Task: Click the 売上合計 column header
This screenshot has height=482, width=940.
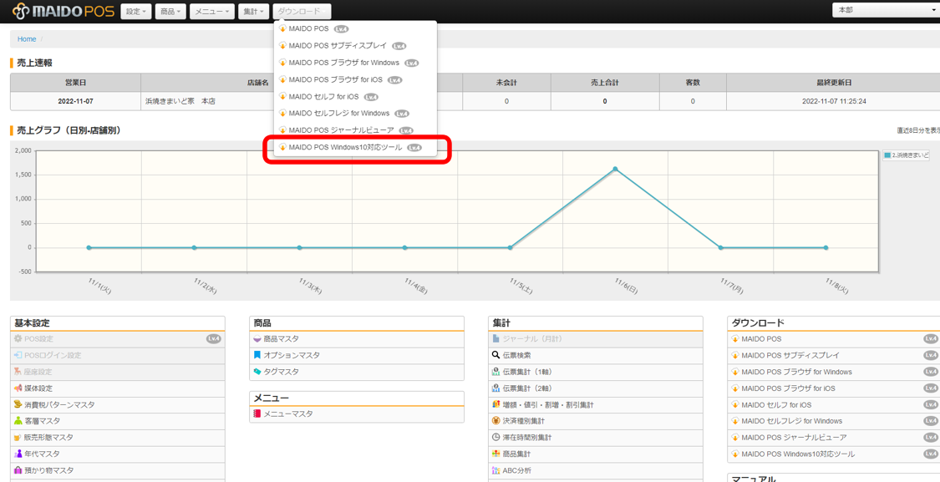Action: (604, 83)
